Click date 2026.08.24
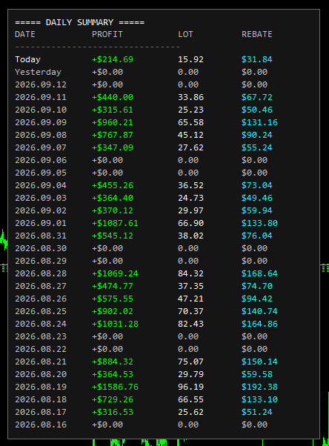 (41, 324)
